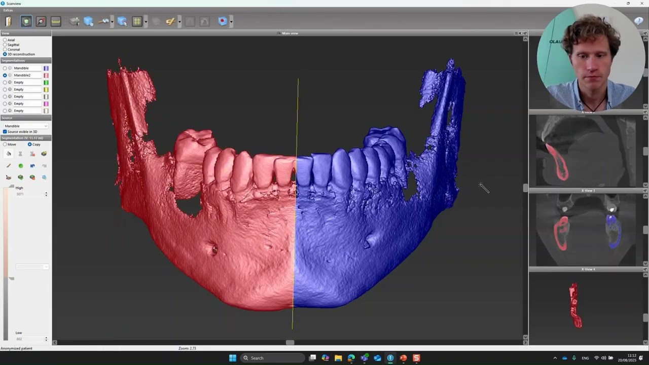Click the yellow-topped block segmentation icon
Viewport: 649px width, 365px height.
tap(44, 154)
